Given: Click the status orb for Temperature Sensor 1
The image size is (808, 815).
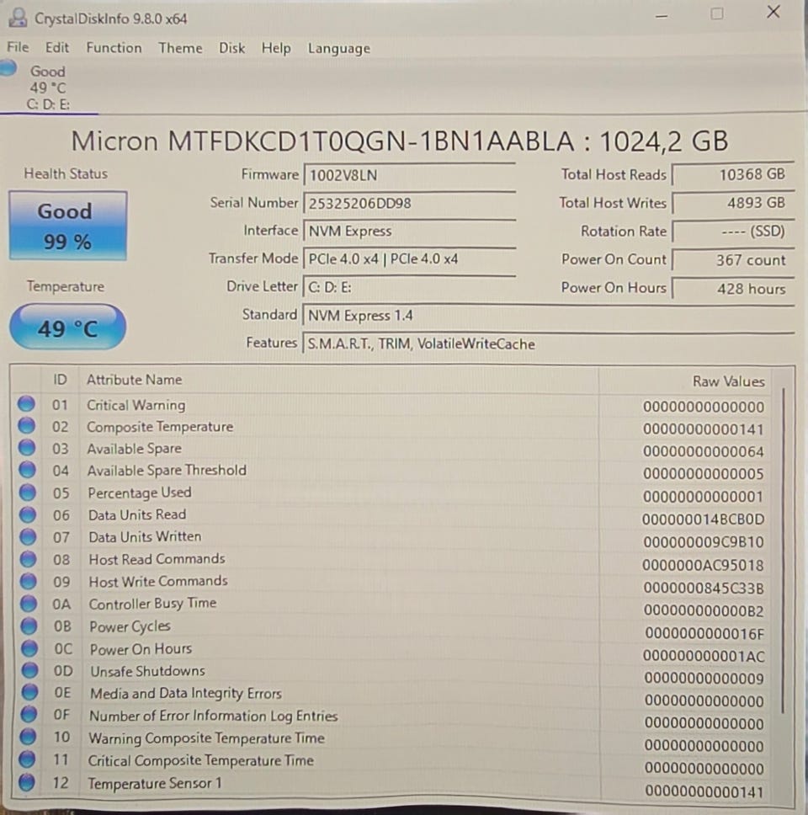Looking at the screenshot, I should [x=26, y=781].
